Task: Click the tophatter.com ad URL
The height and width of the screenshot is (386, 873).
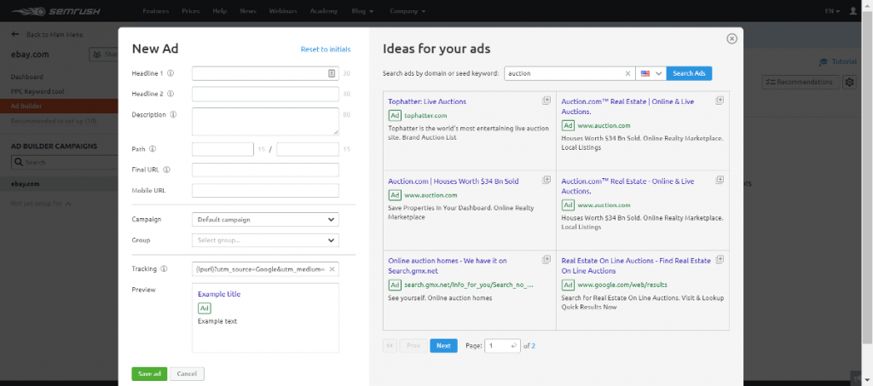Action: coord(425,116)
